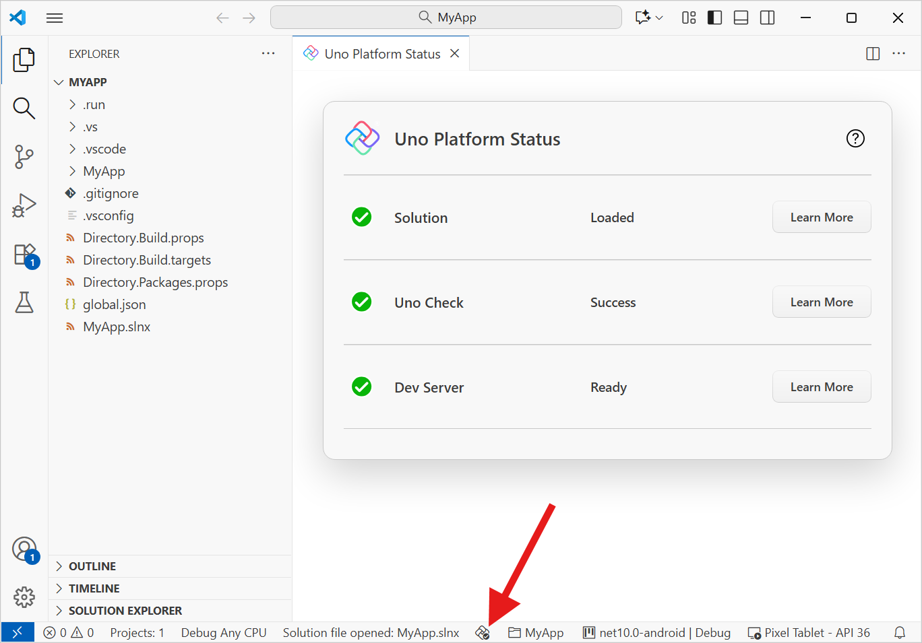The image size is (922, 643).
Task: Click the notifications bell in the status bar
Action: click(899, 632)
